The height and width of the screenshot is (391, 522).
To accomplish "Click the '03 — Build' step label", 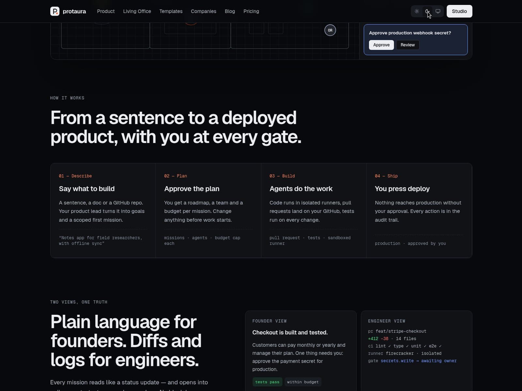I will 282,176.
